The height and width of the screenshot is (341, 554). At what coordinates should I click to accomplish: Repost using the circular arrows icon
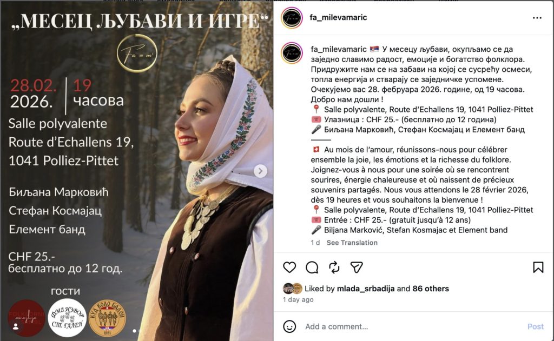coord(334,267)
